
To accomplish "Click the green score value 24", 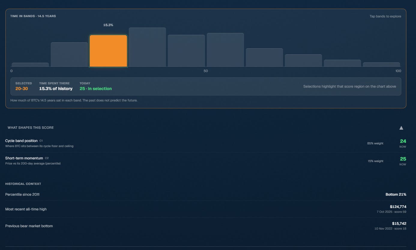I will pyautogui.click(x=403, y=141).
